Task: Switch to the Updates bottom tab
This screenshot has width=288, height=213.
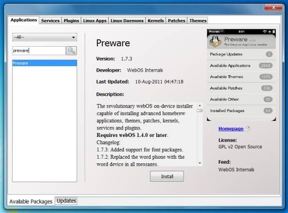Action: (x=66, y=201)
